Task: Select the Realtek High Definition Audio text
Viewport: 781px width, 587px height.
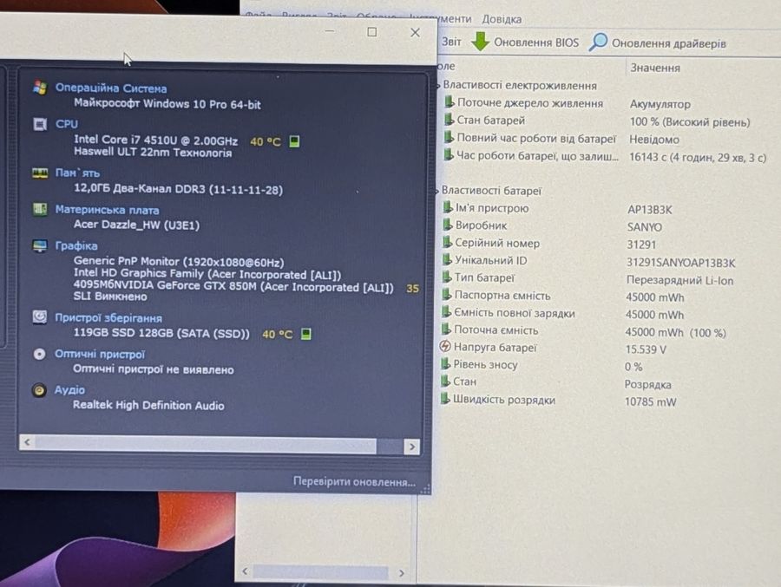Action: click(148, 405)
